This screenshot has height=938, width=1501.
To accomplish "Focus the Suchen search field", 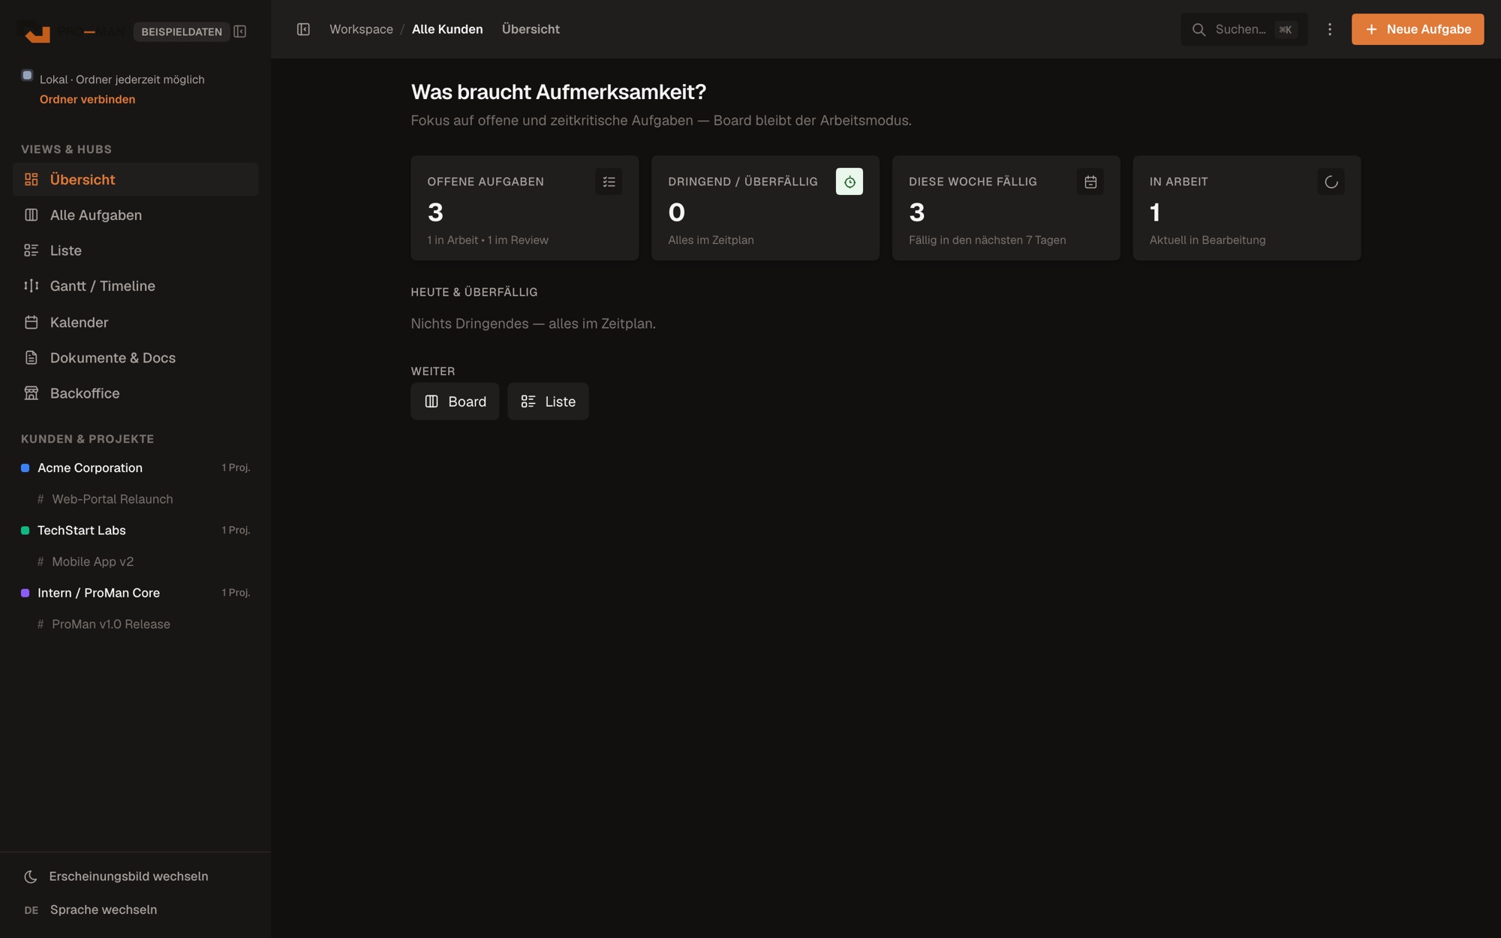I will (1244, 29).
